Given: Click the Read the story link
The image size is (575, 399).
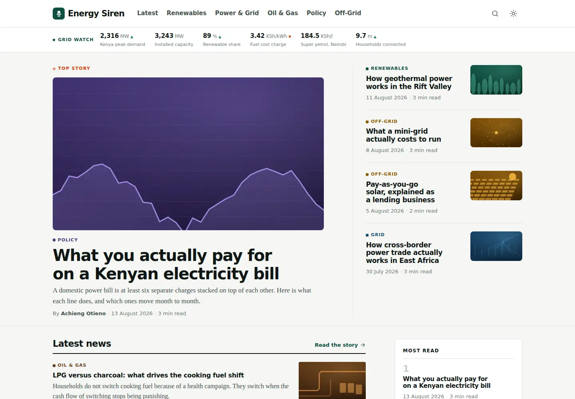Looking at the screenshot, I should 340,345.
